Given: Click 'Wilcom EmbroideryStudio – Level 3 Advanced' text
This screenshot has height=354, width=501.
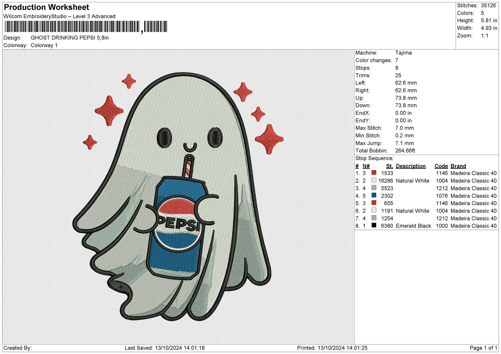Looking at the screenshot, I should (x=59, y=16).
